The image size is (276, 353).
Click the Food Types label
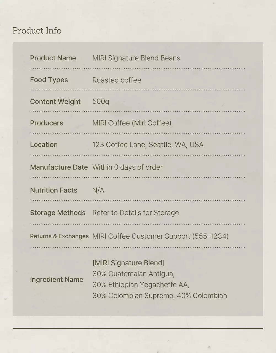pyautogui.click(x=49, y=80)
